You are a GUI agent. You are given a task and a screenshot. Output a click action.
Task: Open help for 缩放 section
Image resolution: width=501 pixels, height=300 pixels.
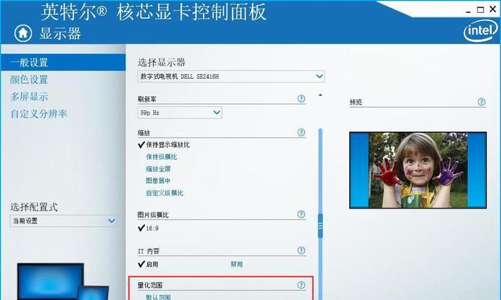pos(301,132)
